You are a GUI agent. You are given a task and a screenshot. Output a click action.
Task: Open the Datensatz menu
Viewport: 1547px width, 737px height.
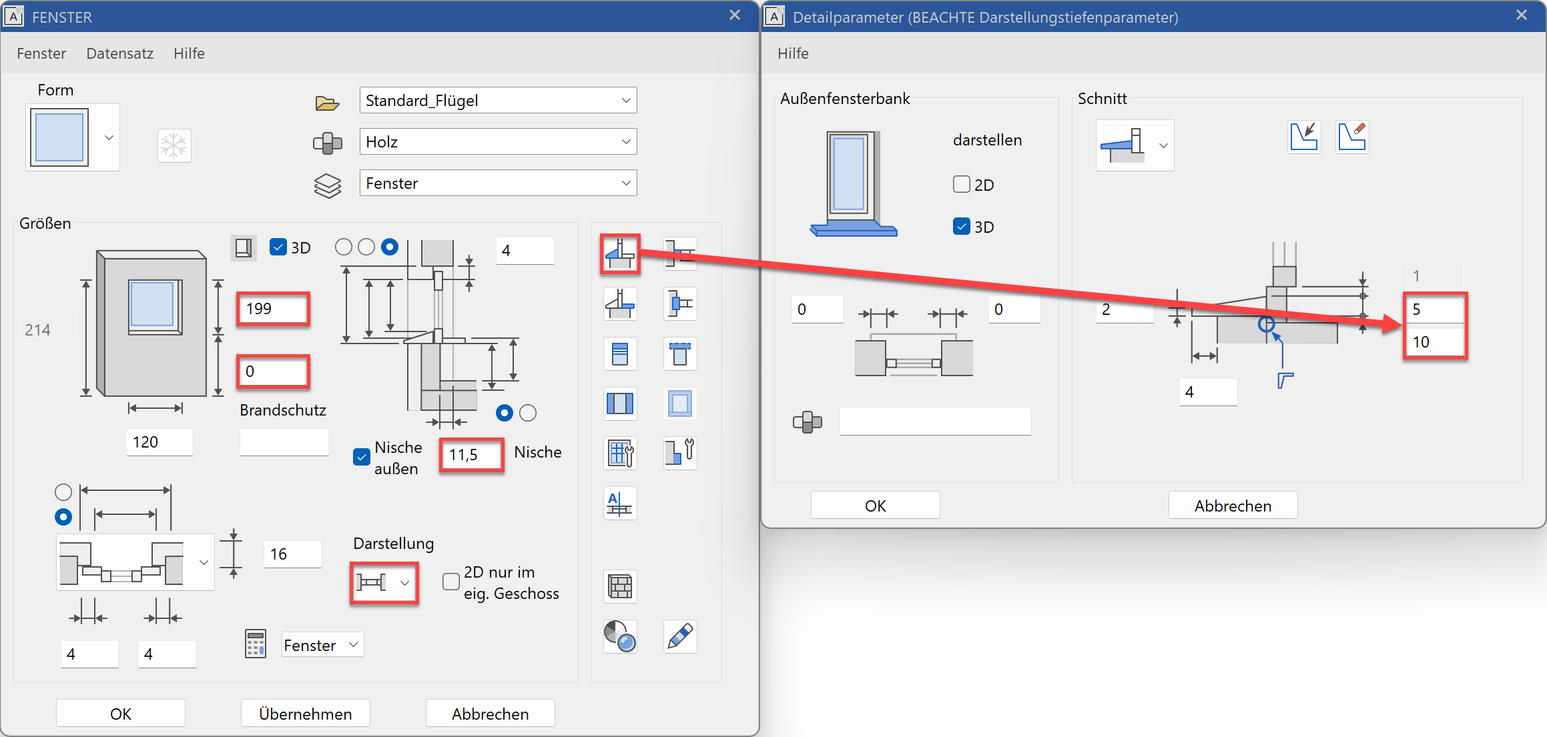coord(119,53)
